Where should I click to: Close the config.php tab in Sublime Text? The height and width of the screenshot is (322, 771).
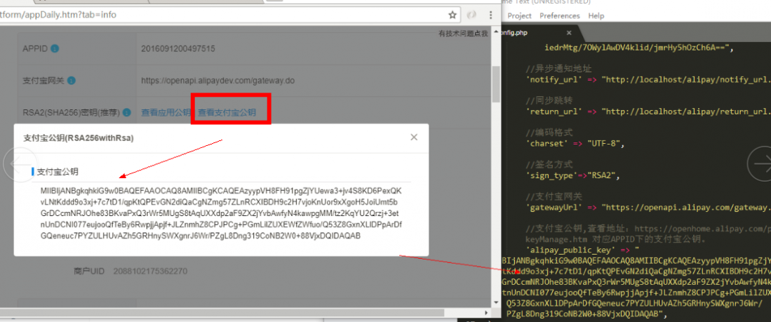coord(569,33)
